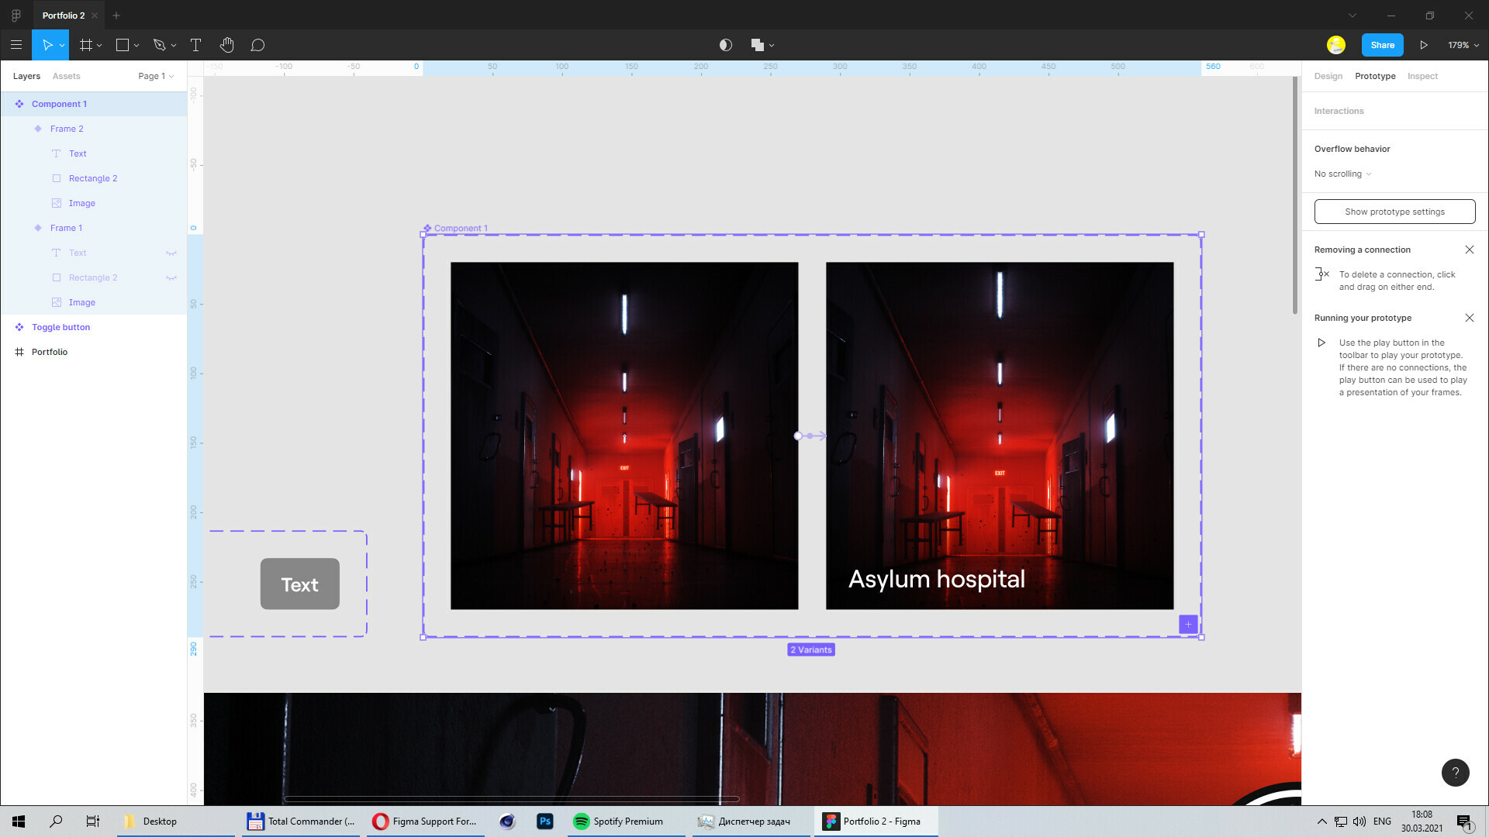Show the hidden Rectangle 2 layer in Frame 1
The width and height of the screenshot is (1489, 837).
pos(171,277)
